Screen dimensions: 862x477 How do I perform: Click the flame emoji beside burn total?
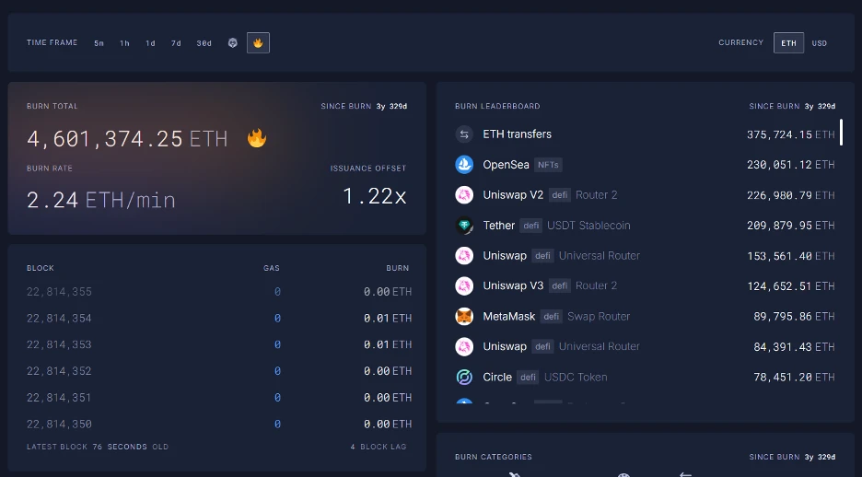coord(256,139)
